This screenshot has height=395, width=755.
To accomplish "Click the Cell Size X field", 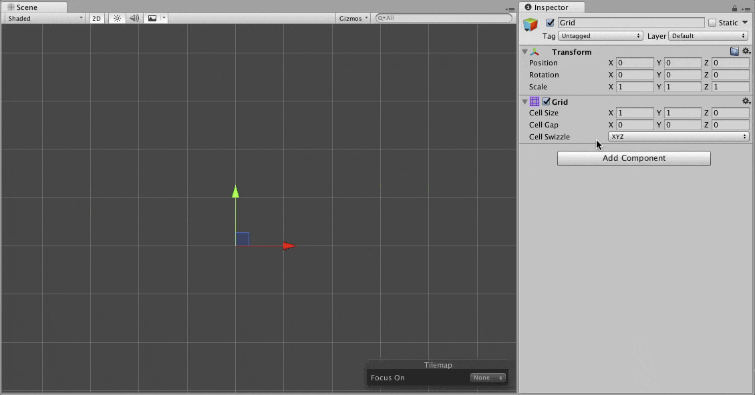I will (x=635, y=113).
